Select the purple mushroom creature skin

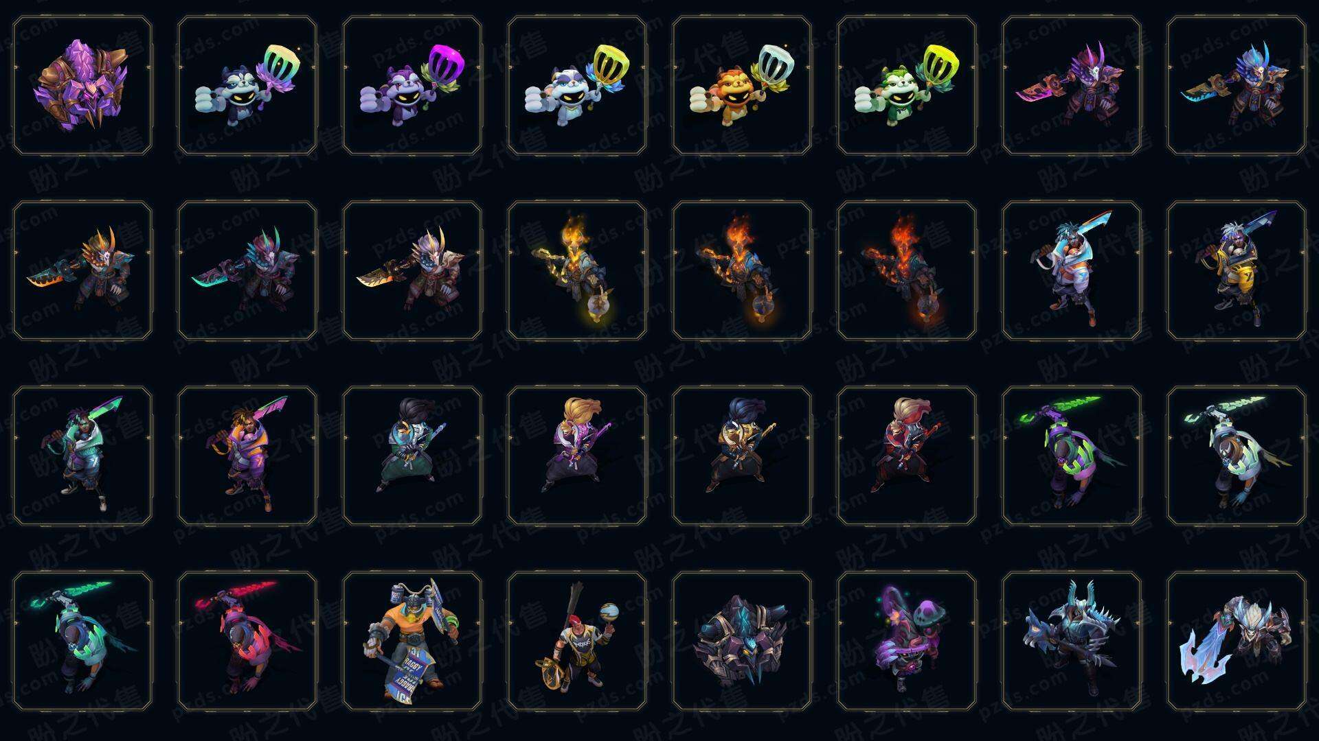[x=907, y=642]
